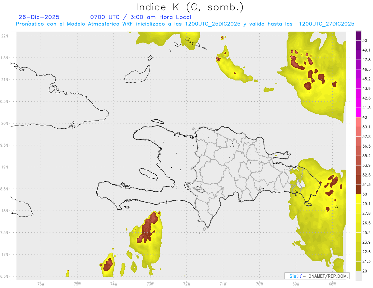This screenshot has height=288, width=373.
Task: Click the "47.8" colorbar label
Action: click(x=366, y=60)
